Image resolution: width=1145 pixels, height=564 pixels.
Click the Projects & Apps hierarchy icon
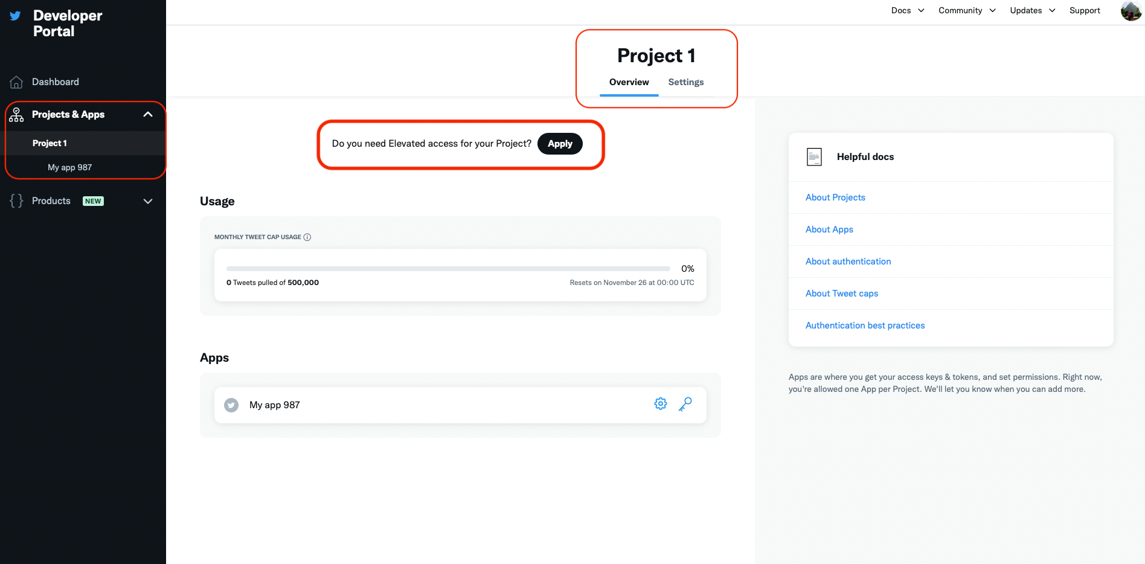pos(16,115)
